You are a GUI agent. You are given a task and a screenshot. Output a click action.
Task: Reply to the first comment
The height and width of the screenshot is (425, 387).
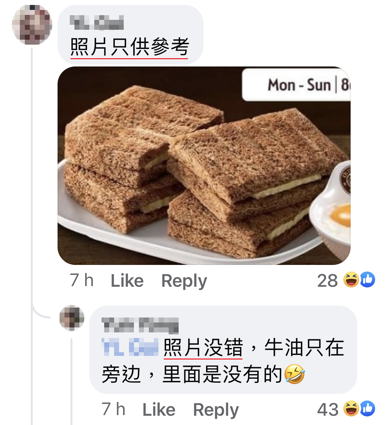click(184, 281)
